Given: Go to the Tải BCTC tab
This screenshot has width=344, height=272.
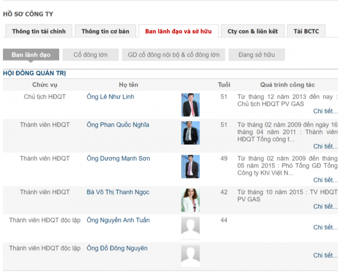Looking at the screenshot, I should click(x=306, y=31).
